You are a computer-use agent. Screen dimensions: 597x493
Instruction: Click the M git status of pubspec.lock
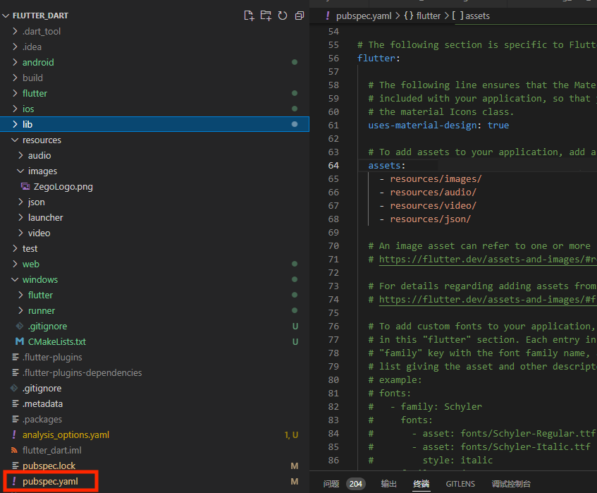295,466
